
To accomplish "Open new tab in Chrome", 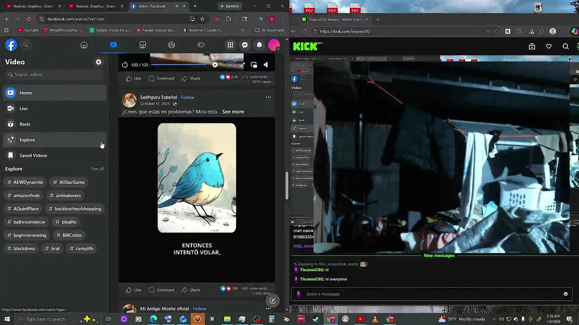I will (195, 6).
